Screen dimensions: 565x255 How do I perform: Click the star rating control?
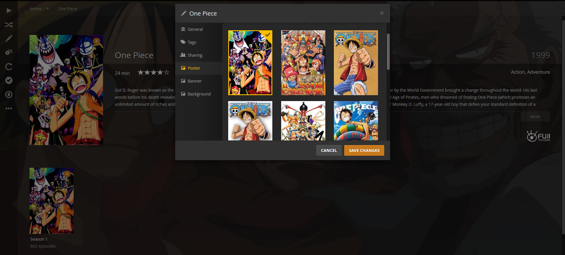(153, 72)
